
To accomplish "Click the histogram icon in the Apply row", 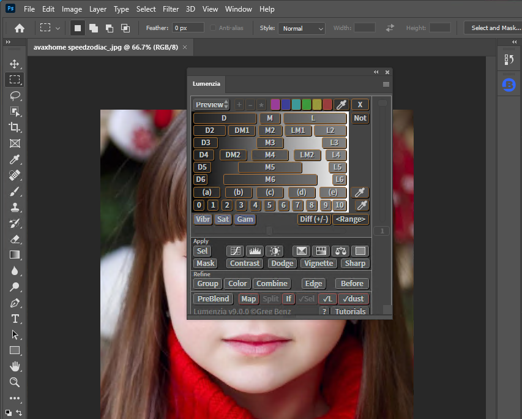I will point(255,251).
